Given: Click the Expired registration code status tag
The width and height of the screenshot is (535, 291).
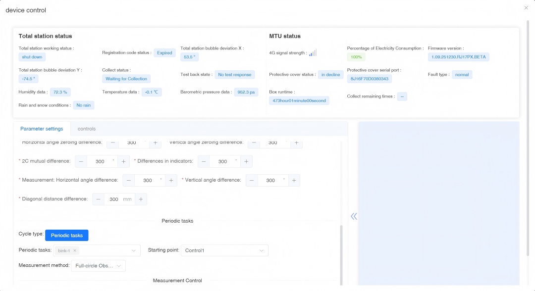Looking at the screenshot, I should (164, 53).
